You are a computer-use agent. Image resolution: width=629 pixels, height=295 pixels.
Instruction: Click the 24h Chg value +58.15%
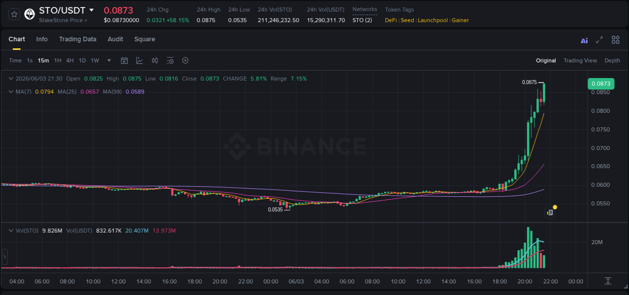point(178,20)
